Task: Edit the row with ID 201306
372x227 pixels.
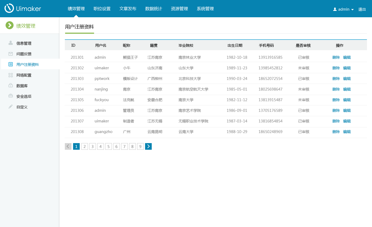Action: [x=347, y=110]
